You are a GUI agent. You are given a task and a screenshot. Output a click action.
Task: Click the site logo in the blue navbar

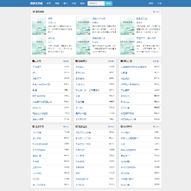pyautogui.click(x=36, y=3)
